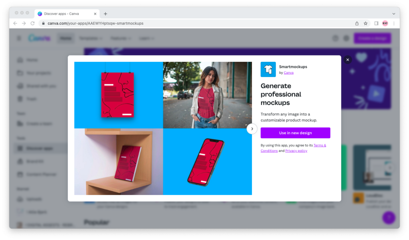Open Your projects in the sidebar

40,73
